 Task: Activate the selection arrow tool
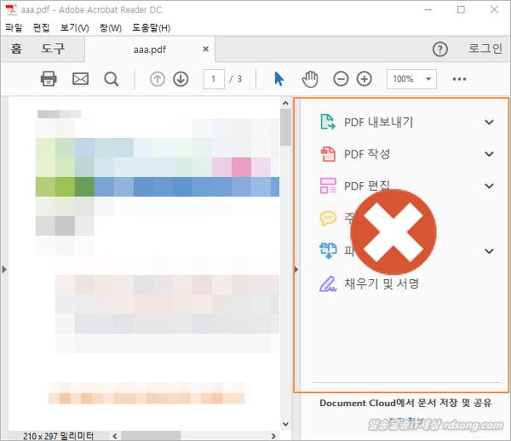click(278, 79)
